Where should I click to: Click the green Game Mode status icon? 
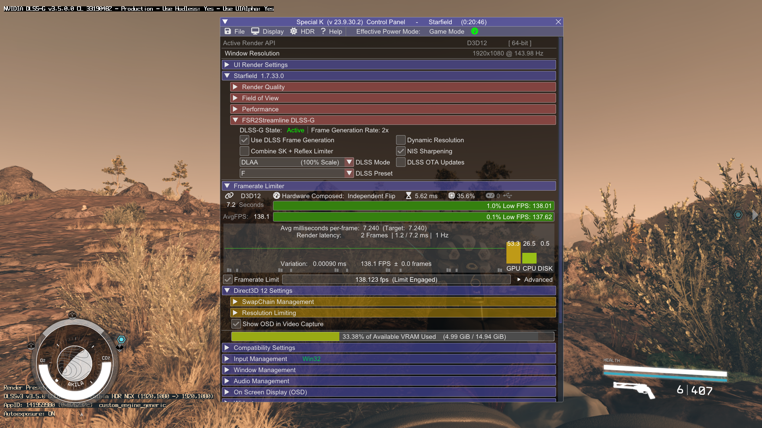click(475, 31)
